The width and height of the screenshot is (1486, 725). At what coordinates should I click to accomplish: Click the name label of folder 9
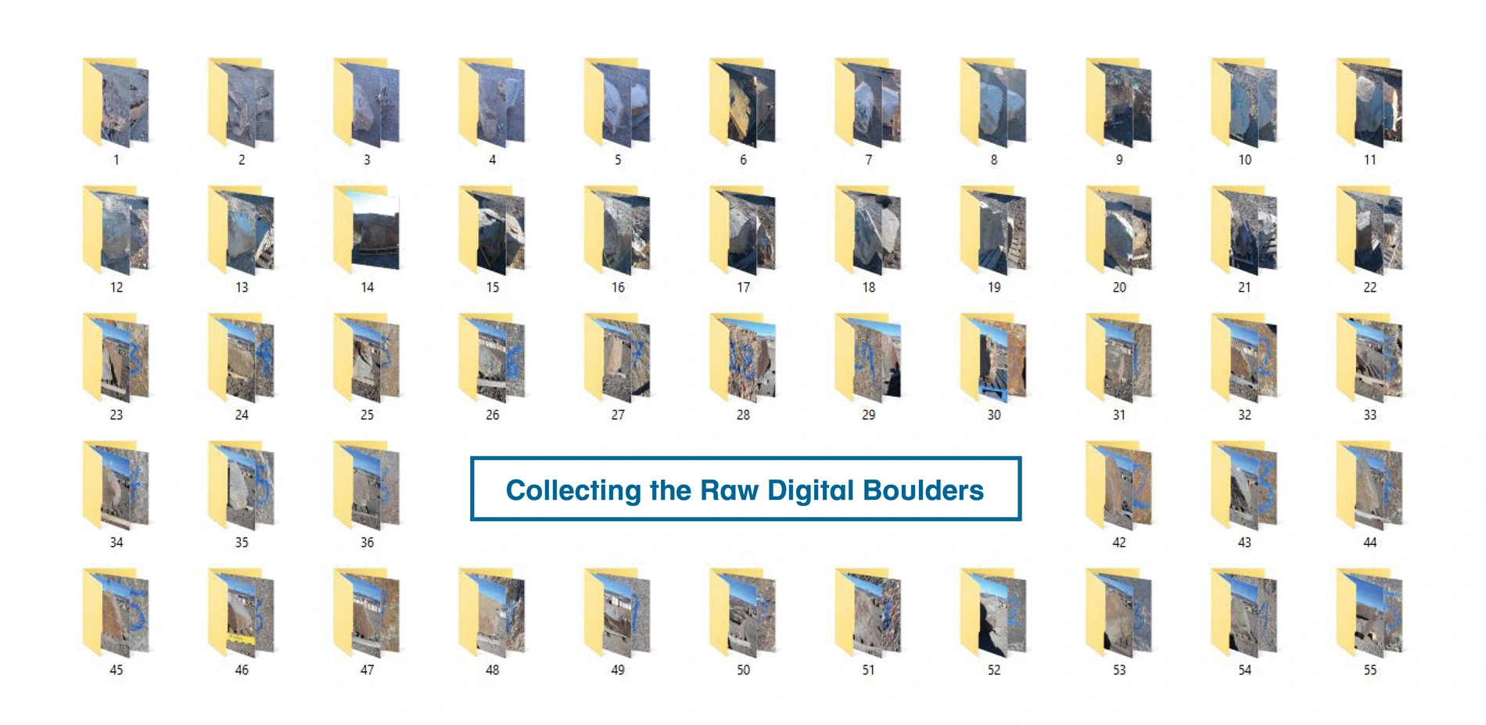(x=1119, y=160)
